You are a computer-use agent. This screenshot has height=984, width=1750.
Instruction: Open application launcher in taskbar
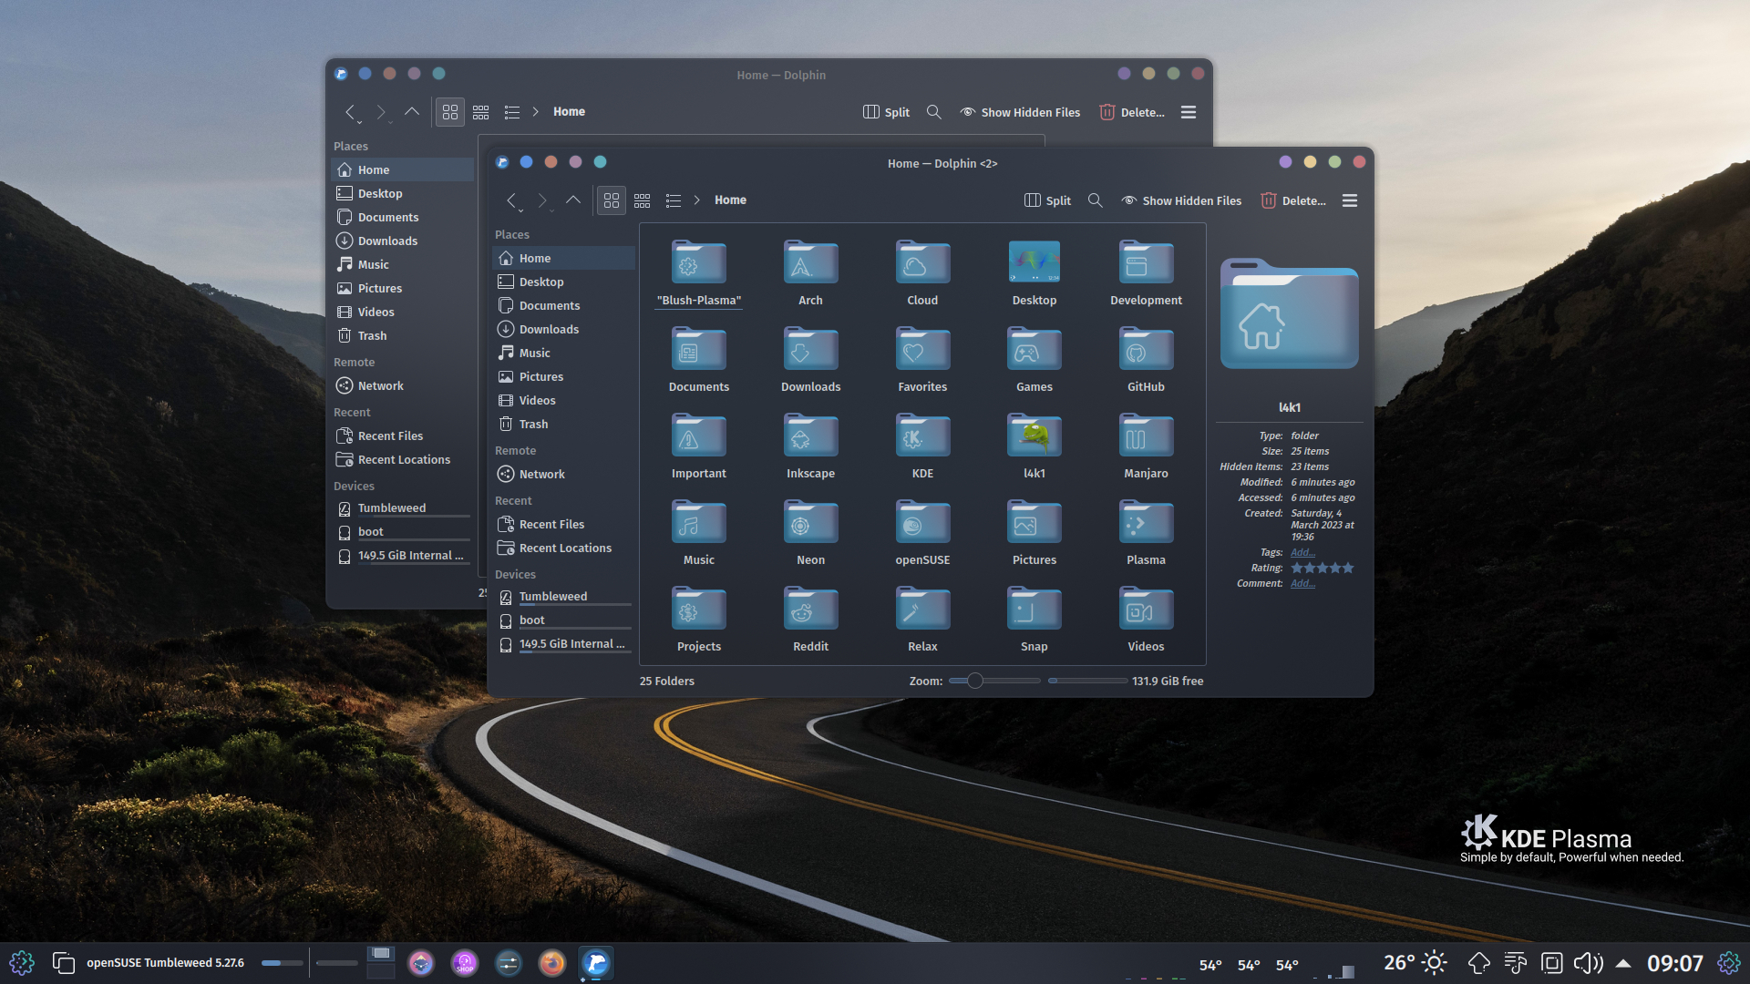pyautogui.click(x=22, y=963)
